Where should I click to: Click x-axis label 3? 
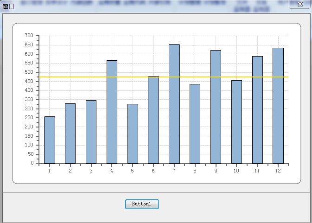[x=91, y=171]
